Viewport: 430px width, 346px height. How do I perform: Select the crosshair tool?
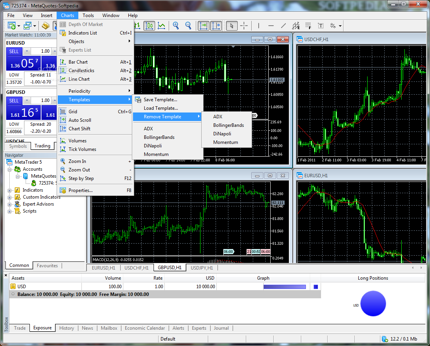(x=244, y=26)
